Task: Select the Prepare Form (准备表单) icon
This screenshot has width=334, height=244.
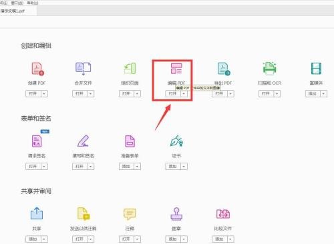Action: pos(130,141)
